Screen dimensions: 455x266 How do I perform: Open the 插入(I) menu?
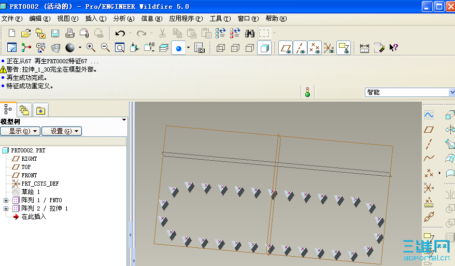coord(96,19)
